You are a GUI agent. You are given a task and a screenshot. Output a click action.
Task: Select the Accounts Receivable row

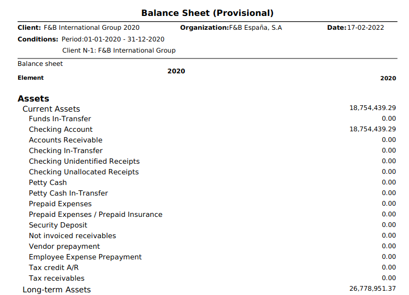coord(66,140)
